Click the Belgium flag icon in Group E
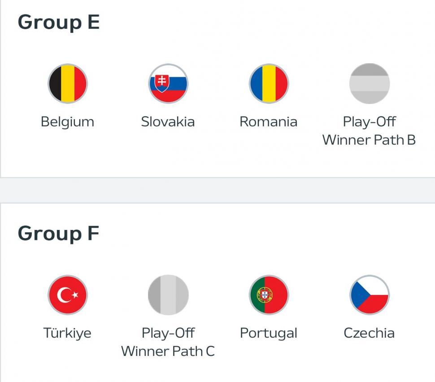 tap(67, 83)
